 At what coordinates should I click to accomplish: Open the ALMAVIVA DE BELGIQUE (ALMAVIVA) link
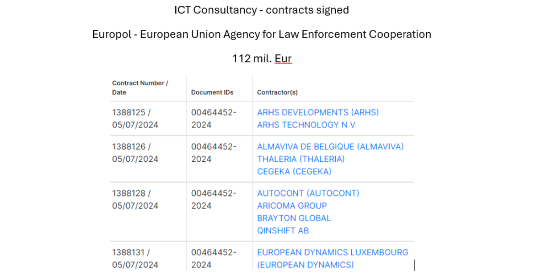point(330,146)
